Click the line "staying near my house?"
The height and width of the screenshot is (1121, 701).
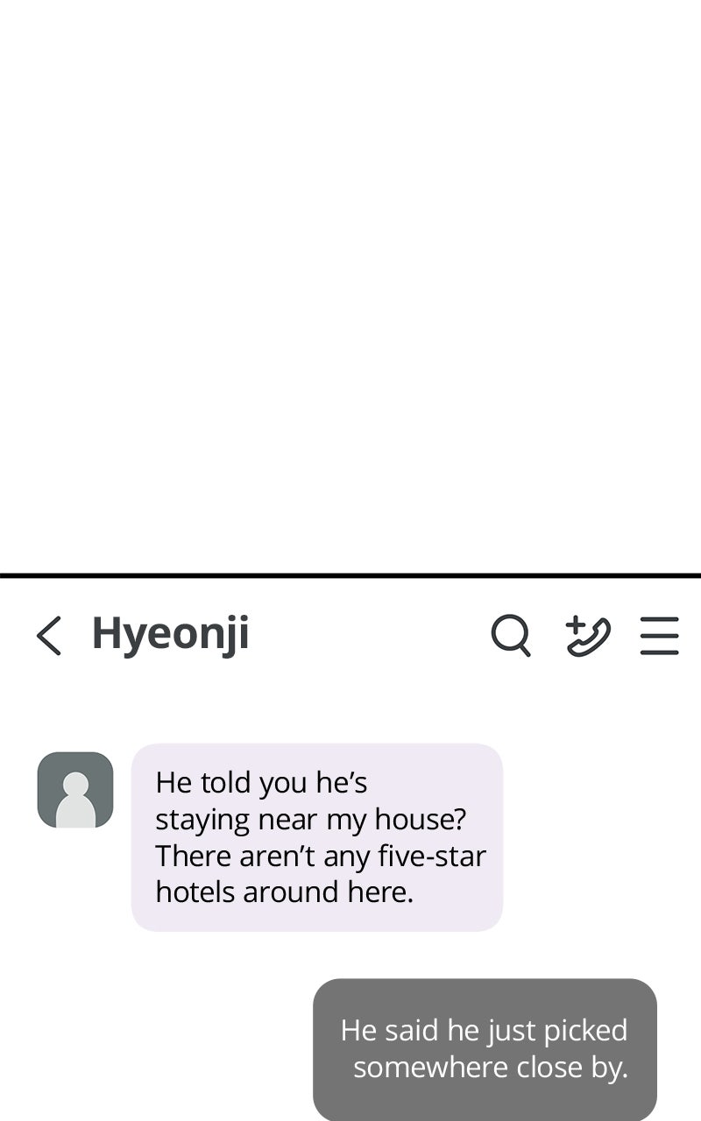coord(310,820)
